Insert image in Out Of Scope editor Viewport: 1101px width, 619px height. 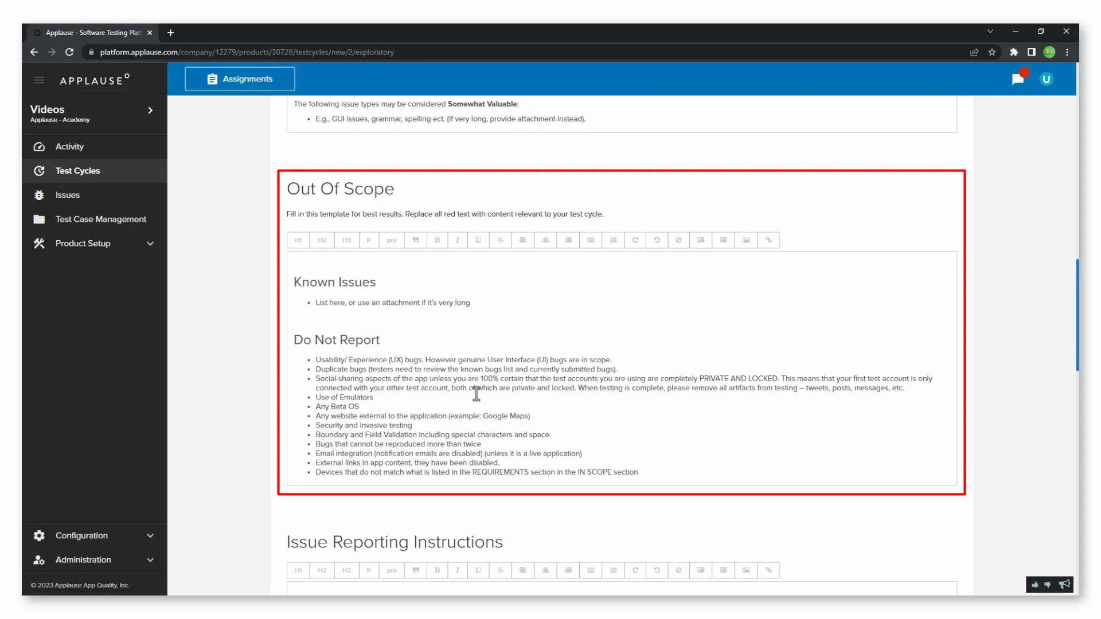(x=745, y=240)
